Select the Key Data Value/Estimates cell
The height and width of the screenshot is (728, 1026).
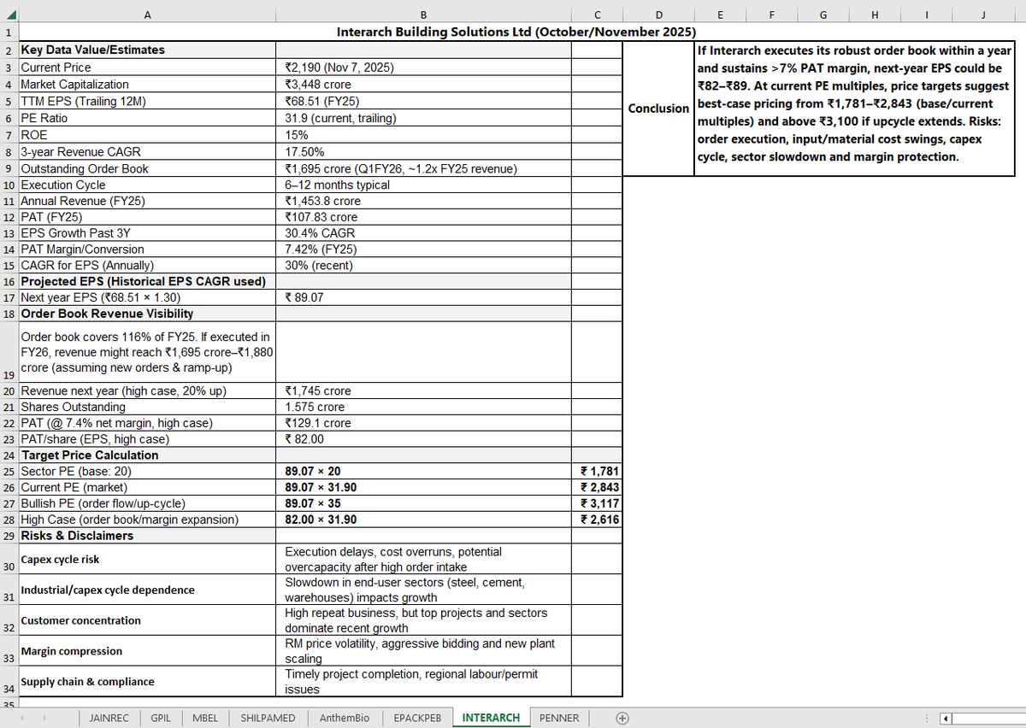[147, 50]
